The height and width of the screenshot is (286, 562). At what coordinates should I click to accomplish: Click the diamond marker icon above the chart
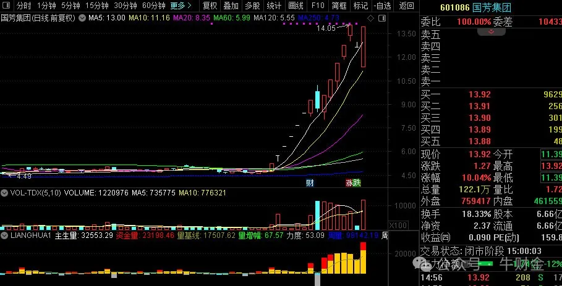pos(370,18)
